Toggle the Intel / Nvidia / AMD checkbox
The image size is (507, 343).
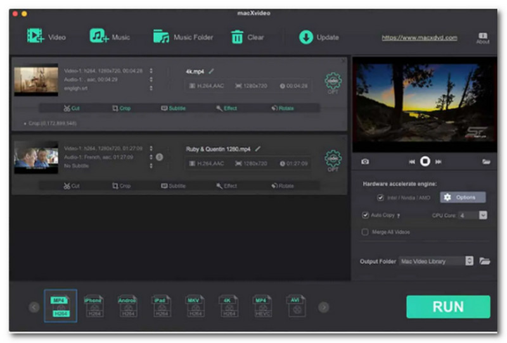pyautogui.click(x=380, y=197)
